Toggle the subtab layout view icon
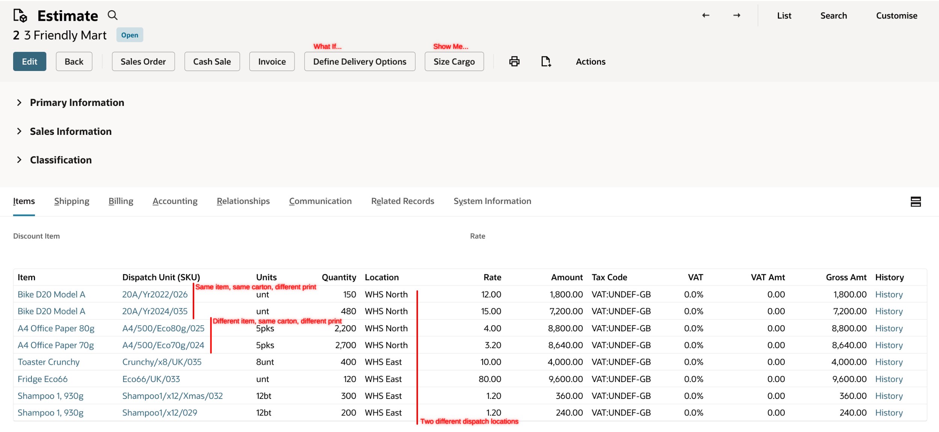This screenshot has width=939, height=432. click(x=915, y=202)
